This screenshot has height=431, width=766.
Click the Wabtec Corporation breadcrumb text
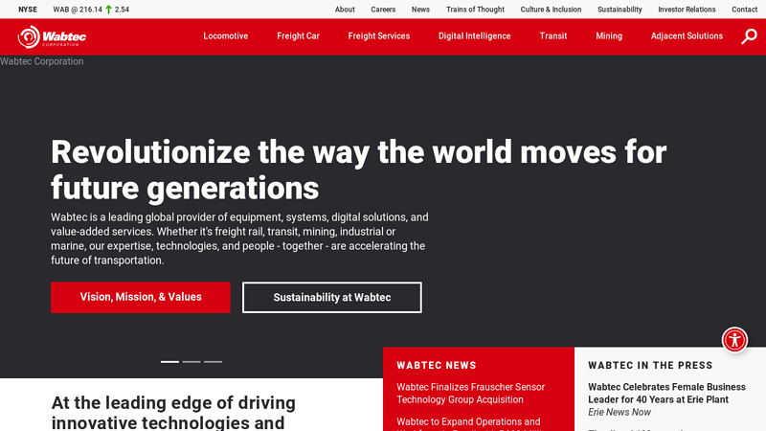[41, 61]
